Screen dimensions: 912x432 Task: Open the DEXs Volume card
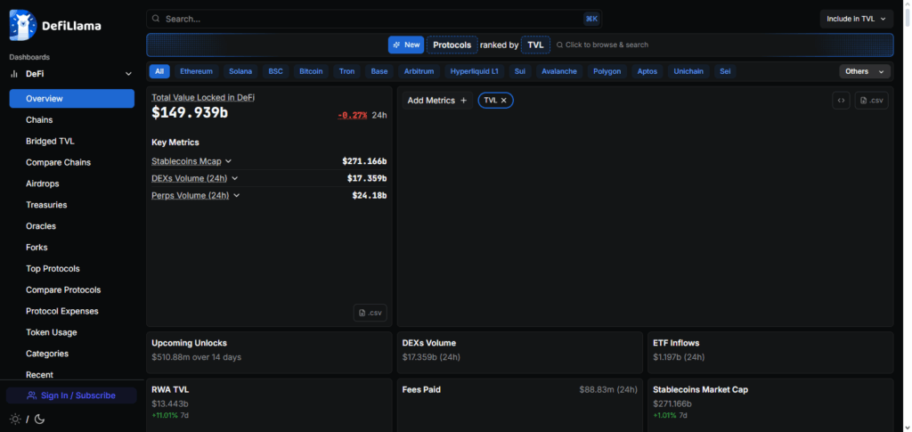[520, 353]
